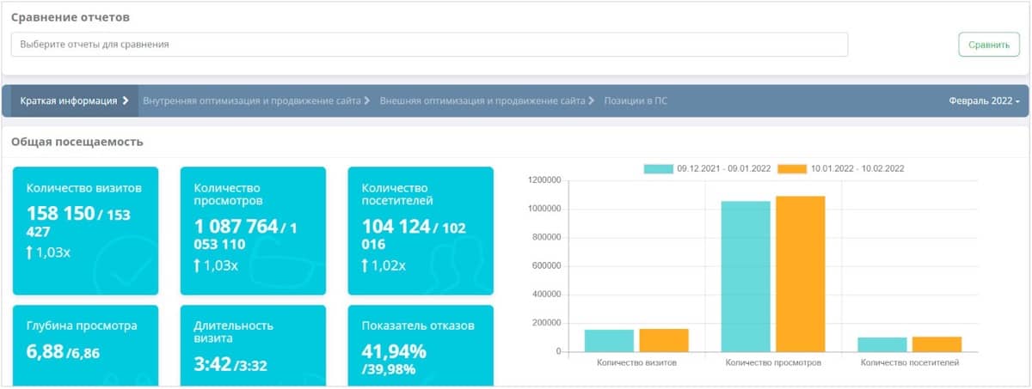The height and width of the screenshot is (389, 1032).
Task: Click the Длительность визита card
Action: (x=253, y=343)
